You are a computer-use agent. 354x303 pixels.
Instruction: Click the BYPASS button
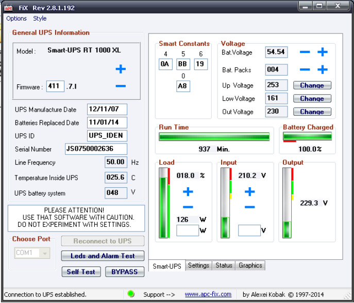124,272
